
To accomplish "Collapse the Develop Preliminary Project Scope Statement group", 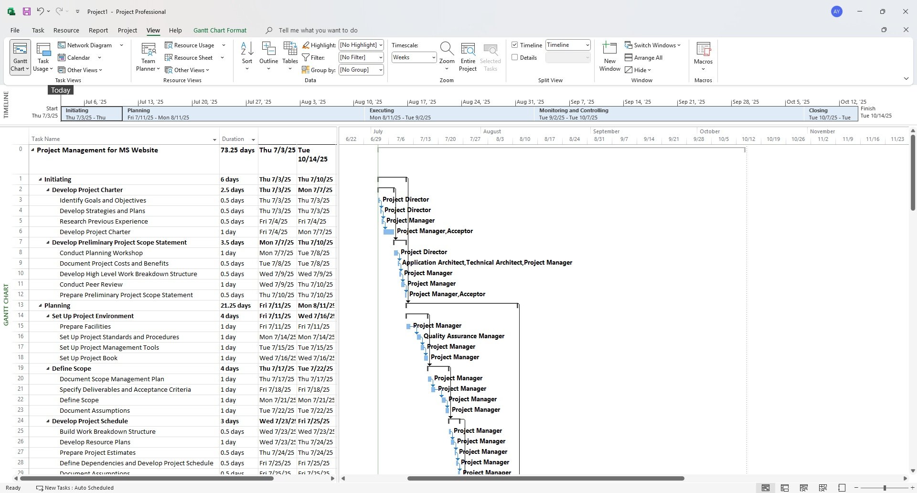I will click(48, 243).
